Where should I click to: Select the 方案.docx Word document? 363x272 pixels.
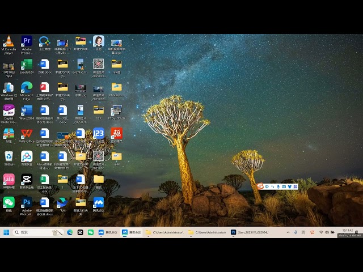[x=44, y=66]
